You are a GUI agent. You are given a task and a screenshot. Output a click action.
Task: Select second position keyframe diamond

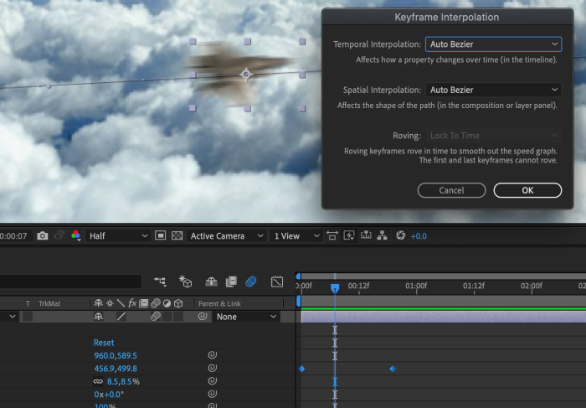[393, 369]
